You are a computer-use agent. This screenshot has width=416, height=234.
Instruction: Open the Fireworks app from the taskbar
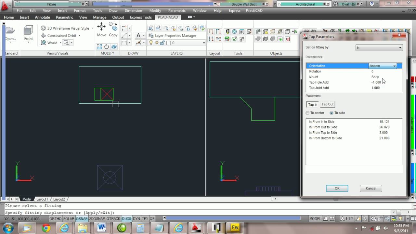[x=235, y=228]
